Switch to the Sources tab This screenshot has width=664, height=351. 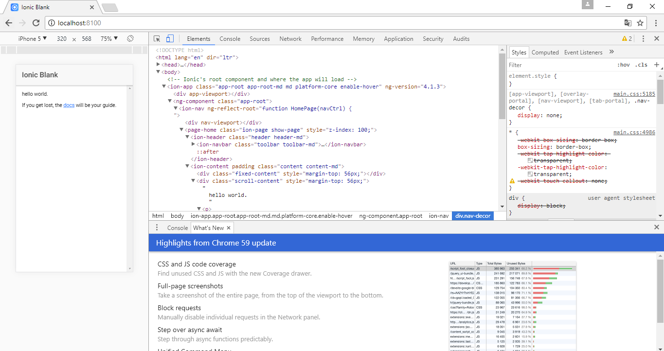(260, 39)
